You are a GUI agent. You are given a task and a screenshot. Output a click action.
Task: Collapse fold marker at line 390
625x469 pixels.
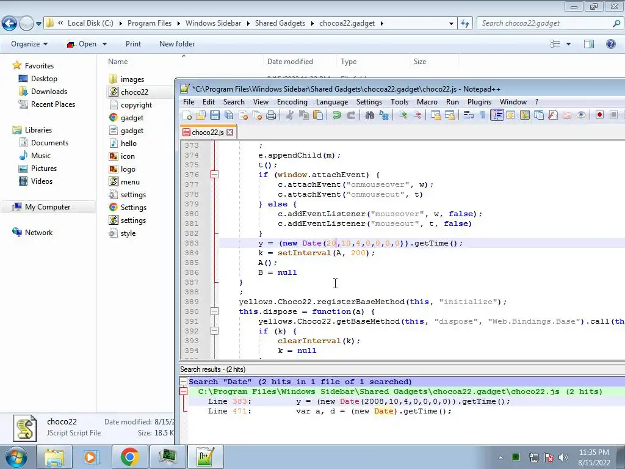214,311
